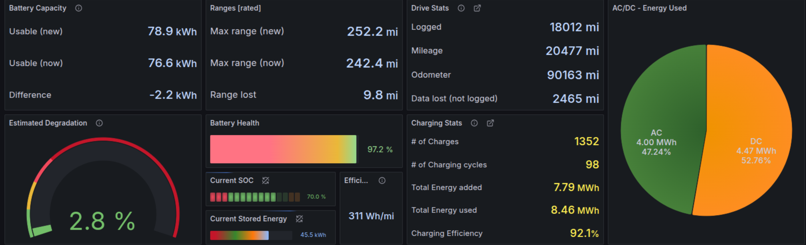Screen dimensions: 806x245
Task: Click the Mileage 20477 mi value
Action: tap(572, 51)
